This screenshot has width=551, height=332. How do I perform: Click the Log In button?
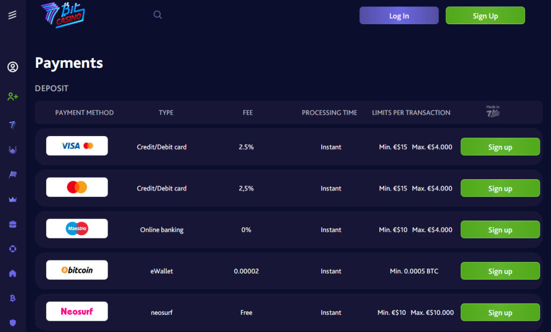click(x=399, y=15)
